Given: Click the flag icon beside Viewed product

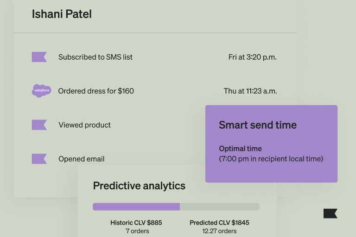Looking at the screenshot, I should click(39, 125).
